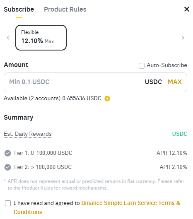Click MAX to fill full amount
Screen dimensions: 193x219
point(175,82)
